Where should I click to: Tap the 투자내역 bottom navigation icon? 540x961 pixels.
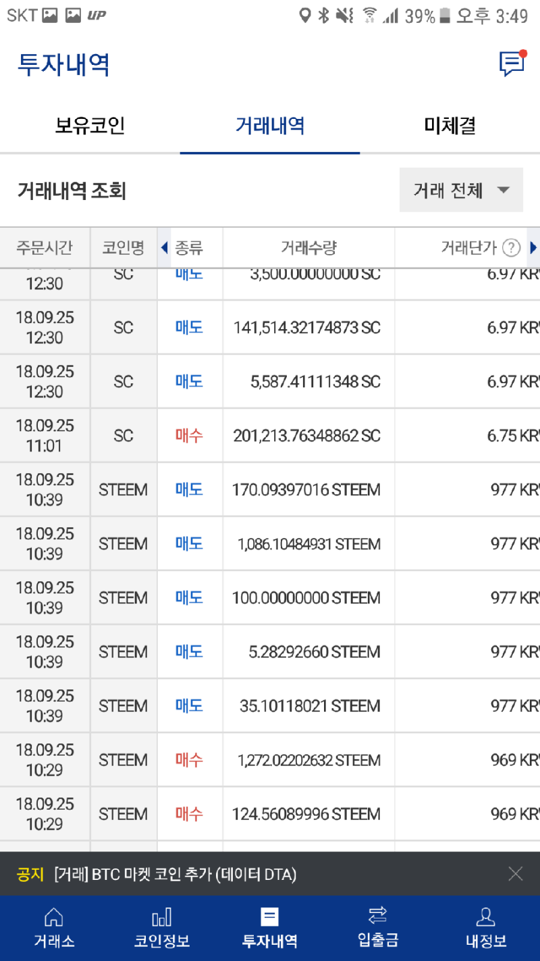(x=269, y=917)
